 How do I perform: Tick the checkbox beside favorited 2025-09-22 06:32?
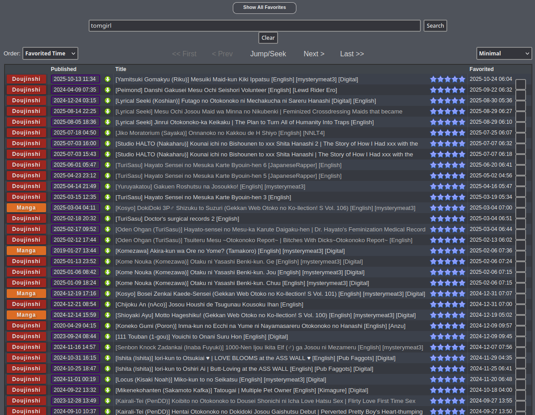point(521,95)
